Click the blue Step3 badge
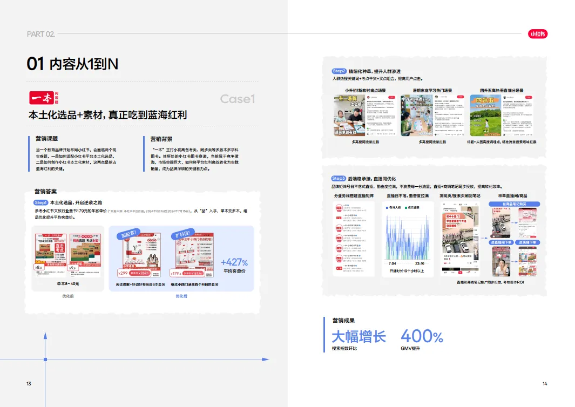575x407 pixels. [339, 179]
